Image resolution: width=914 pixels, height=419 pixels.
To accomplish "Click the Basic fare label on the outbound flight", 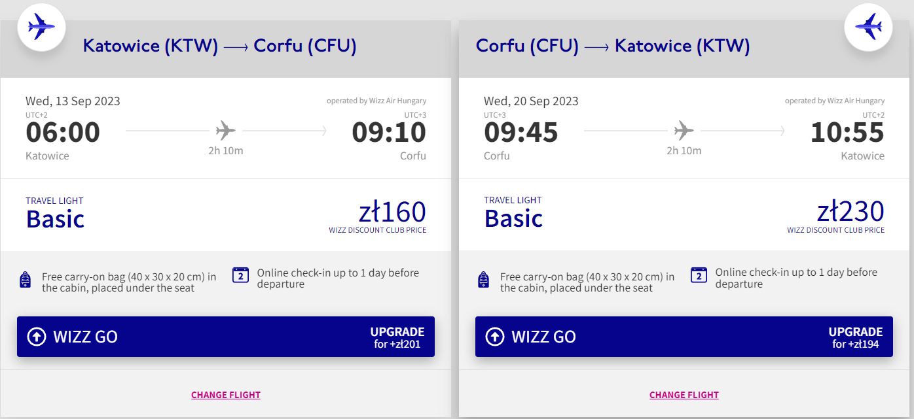I will coord(56,218).
